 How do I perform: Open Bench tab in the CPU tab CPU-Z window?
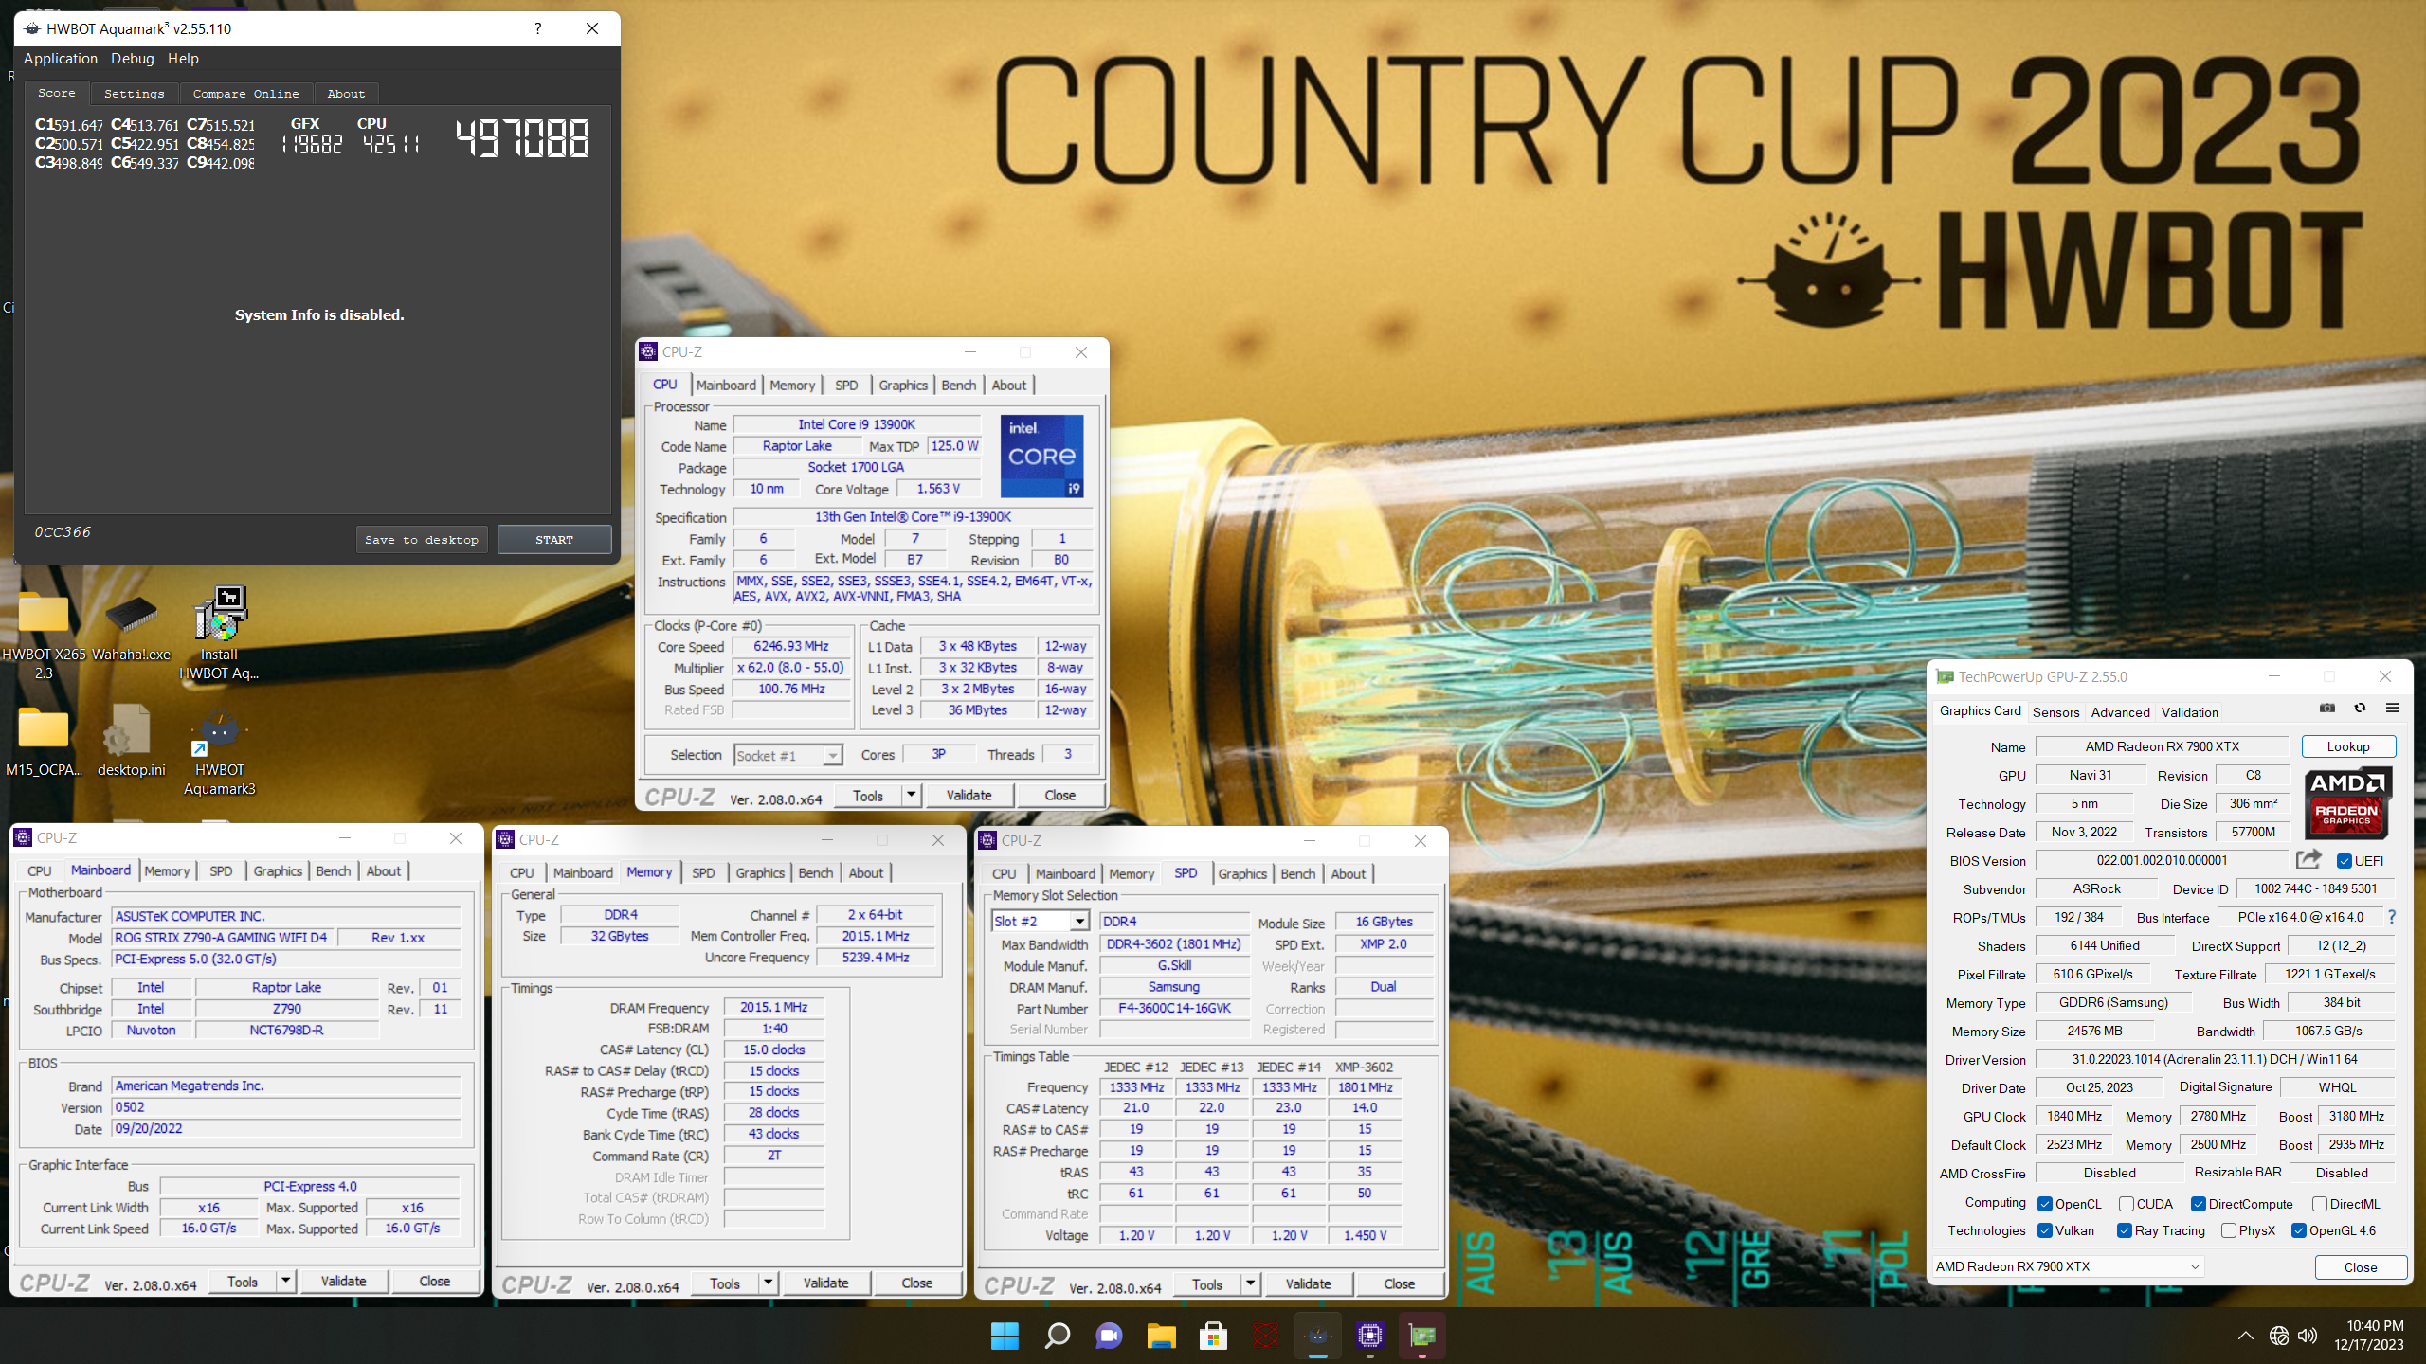coord(958,385)
